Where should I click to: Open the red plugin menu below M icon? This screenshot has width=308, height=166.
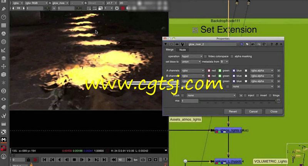(x=3, y=148)
